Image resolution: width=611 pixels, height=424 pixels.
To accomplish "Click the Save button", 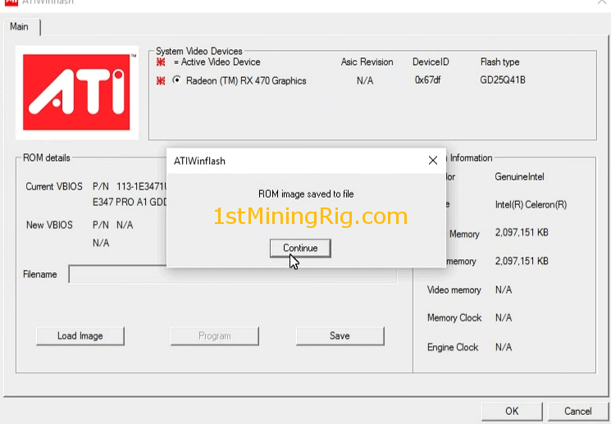I will 340,336.
